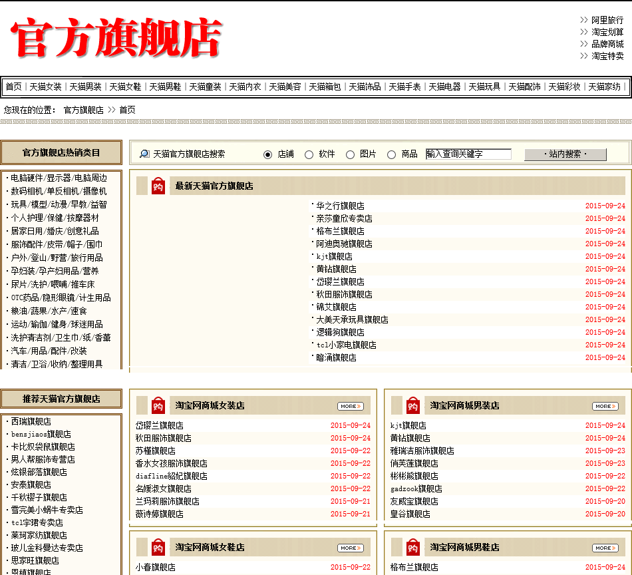Click the bag icon next to 淘宝网商城男装店
The width and height of the screenshot is (632, 575).
(412, 406)
